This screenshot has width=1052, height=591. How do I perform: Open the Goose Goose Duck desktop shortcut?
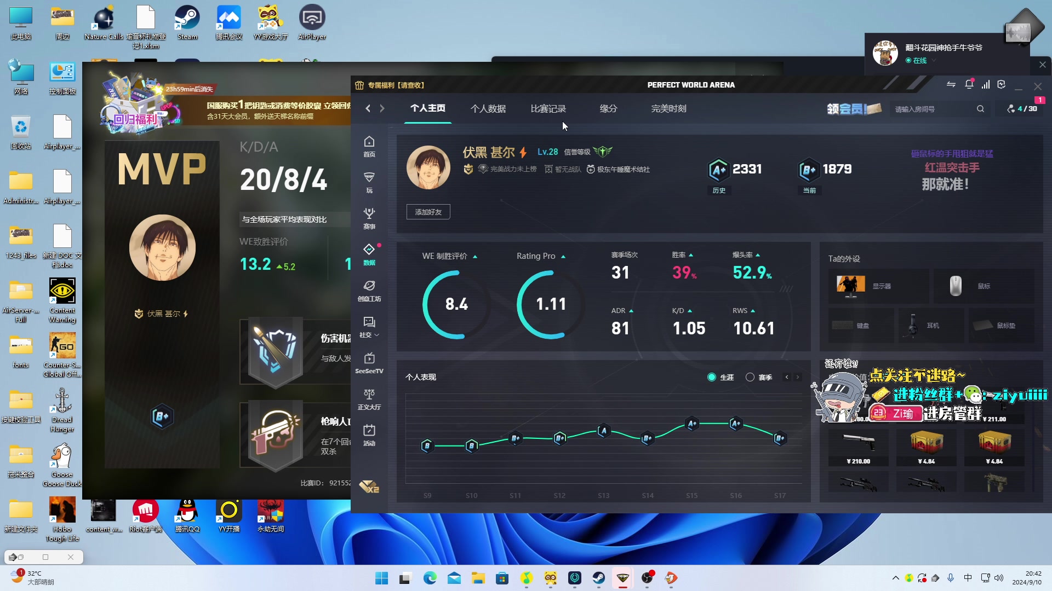(x=62, y=465)
